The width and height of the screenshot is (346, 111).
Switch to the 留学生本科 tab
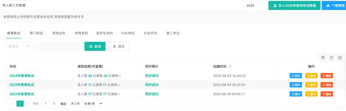pyautogui.click(x=104, y=33)
